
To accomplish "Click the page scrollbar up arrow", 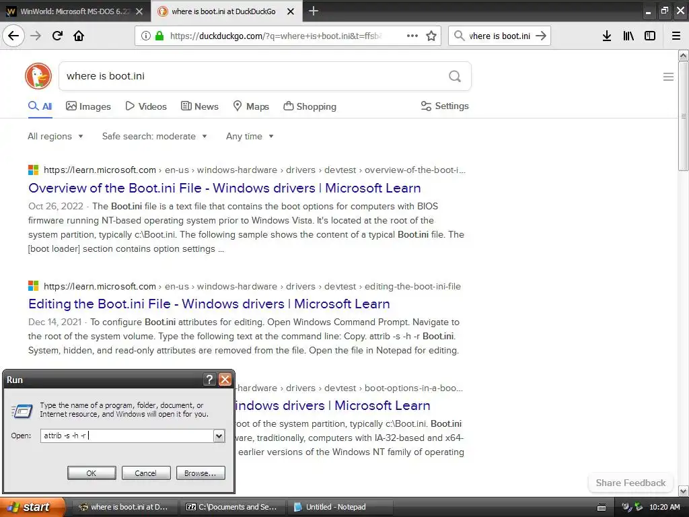I will click(x=683, y=55).
